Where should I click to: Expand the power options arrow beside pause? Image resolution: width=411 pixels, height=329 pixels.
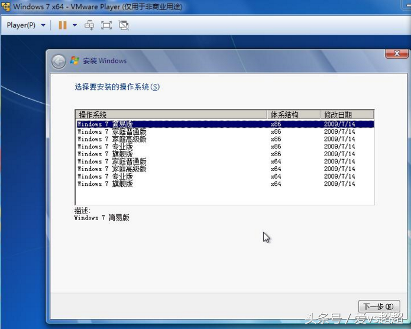75,25
